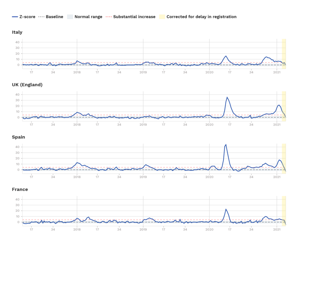Image resolution: width=314 pixels, height=282 pixels.
Task: Click the Z-score legend blue line
Action: point(15,17)
